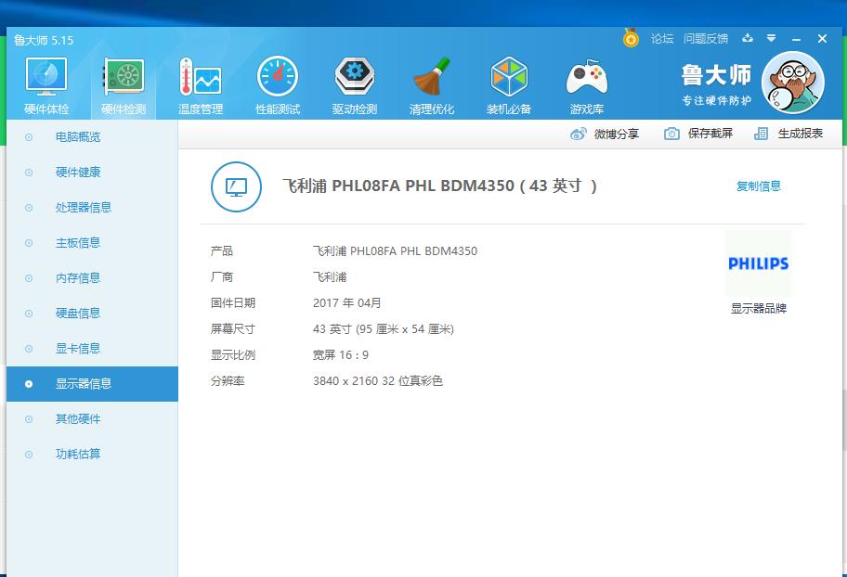Go to 显卡信息 in the sidebar
This screenshot has width=847, height=577.
[78, 349]
